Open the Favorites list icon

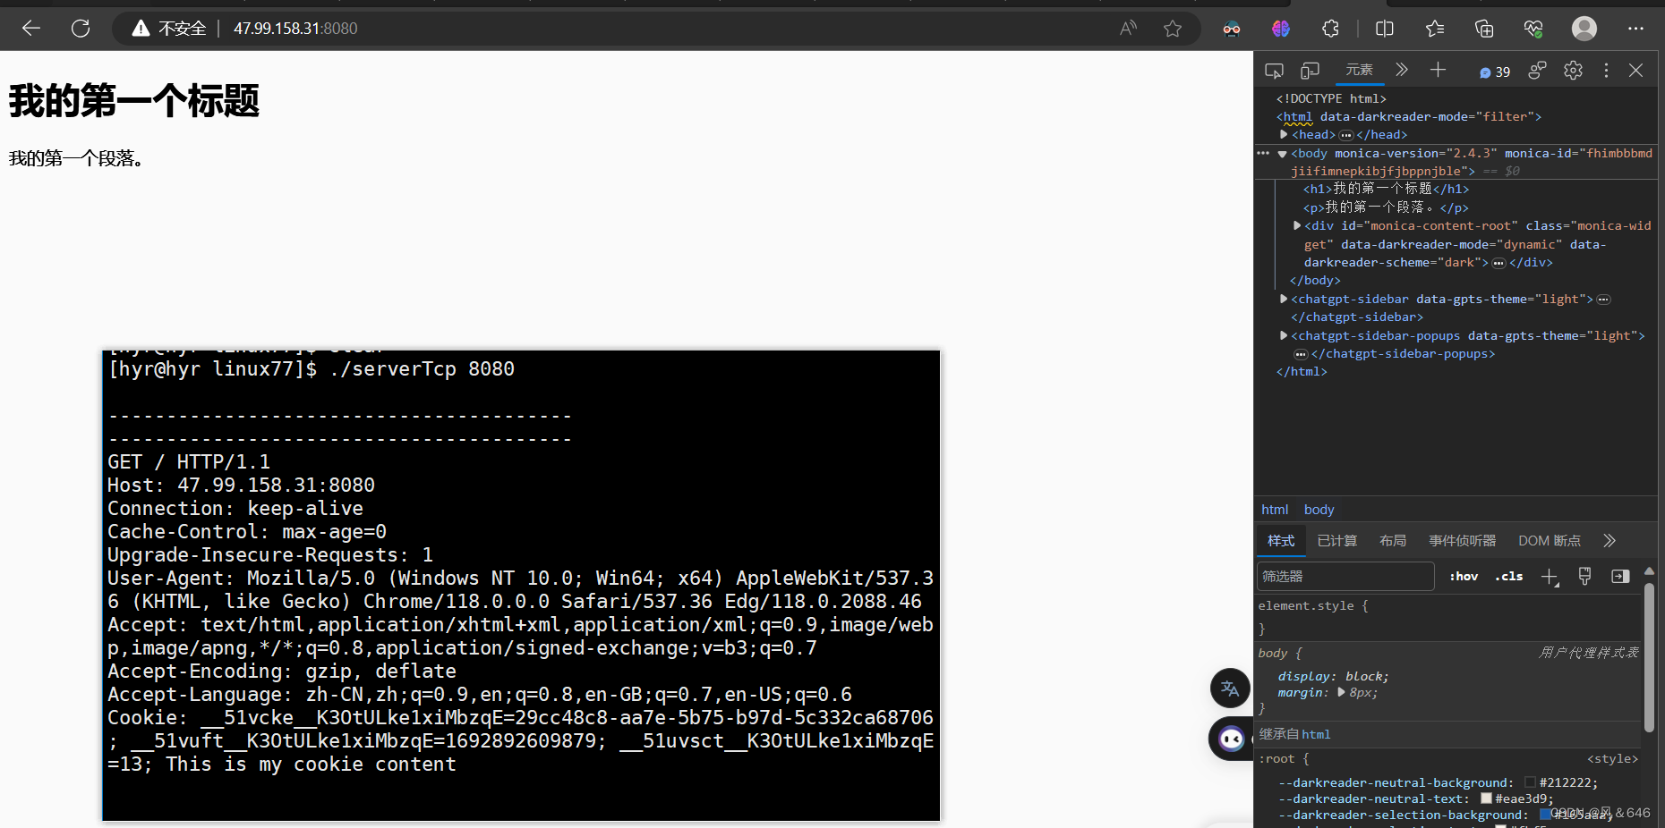[x=1435, y=29]
